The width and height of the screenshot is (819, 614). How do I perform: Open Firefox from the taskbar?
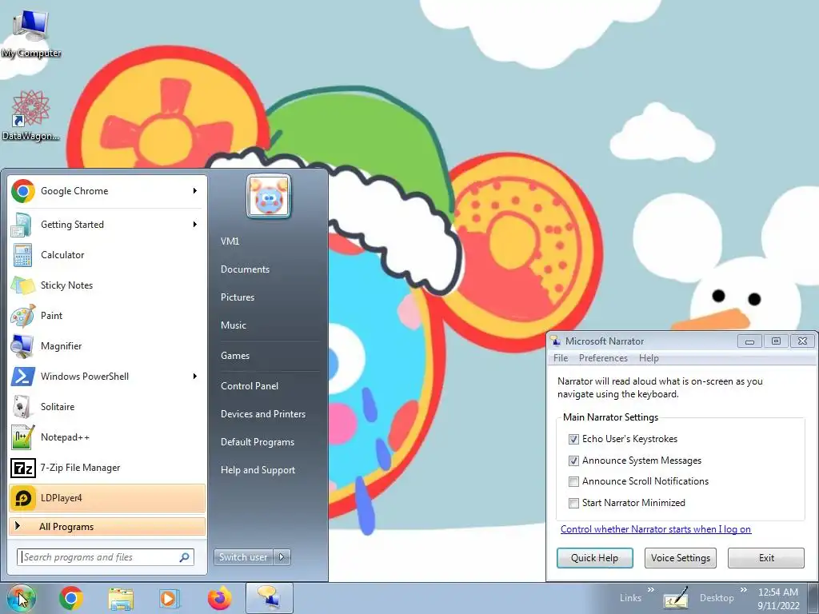pos(219,598)
